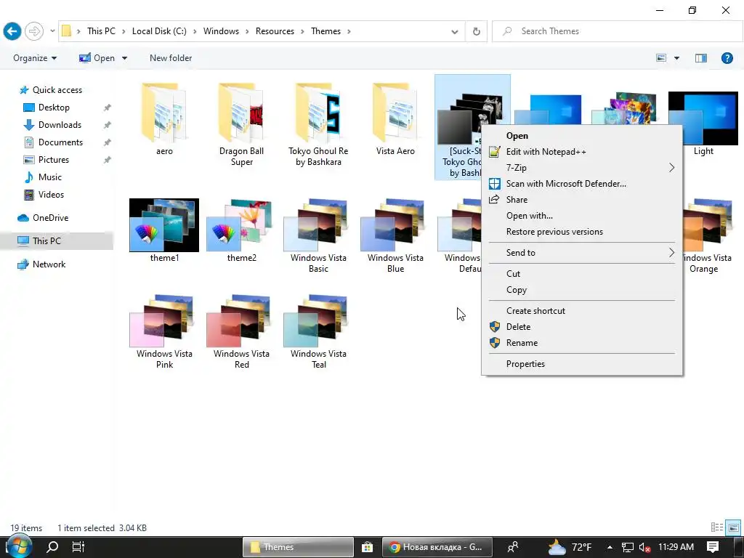Select the Windows Vista Teal theme
The width and height of the screenshot is (744, 558).
click(x=318, y=331)
